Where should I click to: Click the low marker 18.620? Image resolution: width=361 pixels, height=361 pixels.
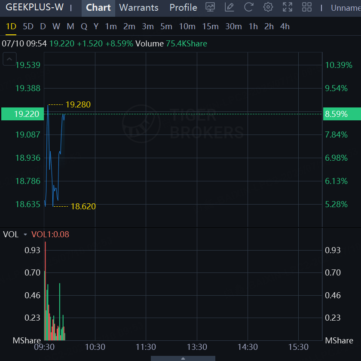83,206
